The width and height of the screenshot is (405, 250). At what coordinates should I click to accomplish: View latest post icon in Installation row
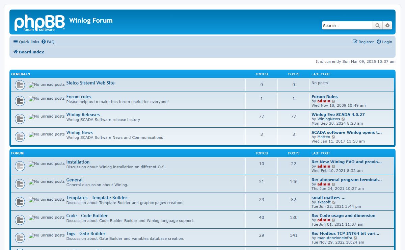coord(333,166)
